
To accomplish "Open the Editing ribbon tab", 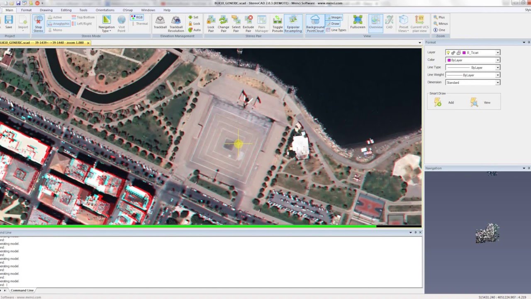I will click(66, 10).
